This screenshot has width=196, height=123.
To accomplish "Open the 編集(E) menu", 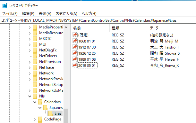I will tap(28, 13).
